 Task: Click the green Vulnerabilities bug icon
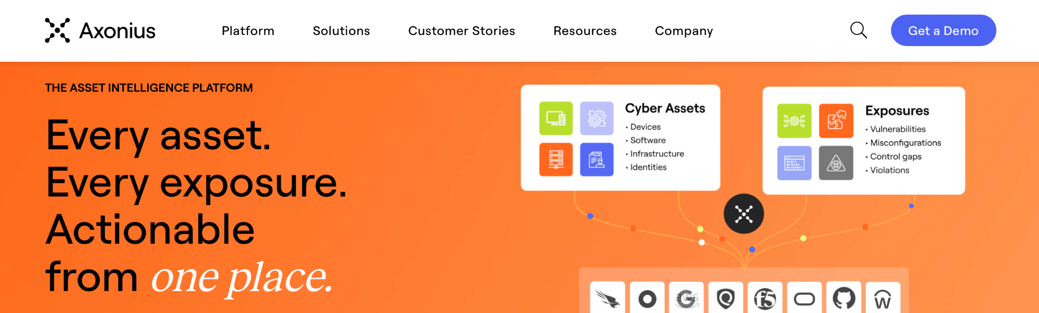(794, 121)
